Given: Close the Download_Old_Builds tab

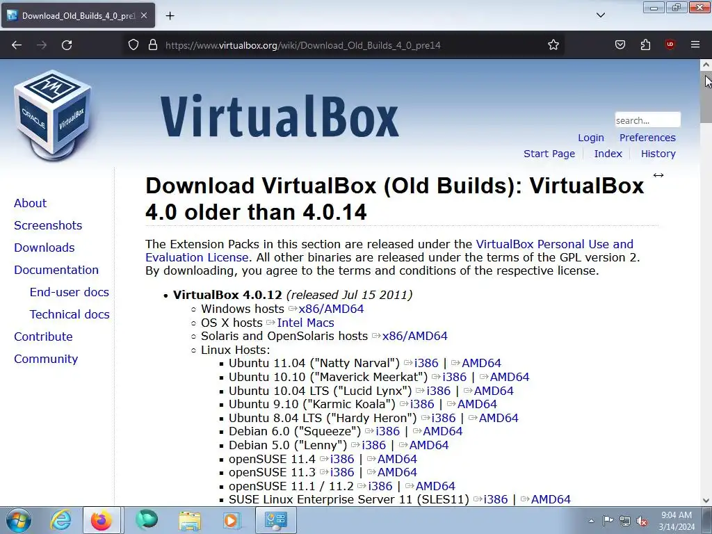Looking at the screenshot, I should [x=144, y=15].
